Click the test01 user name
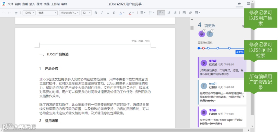This screenshot has width=278, height=132. tap(213, 83)
